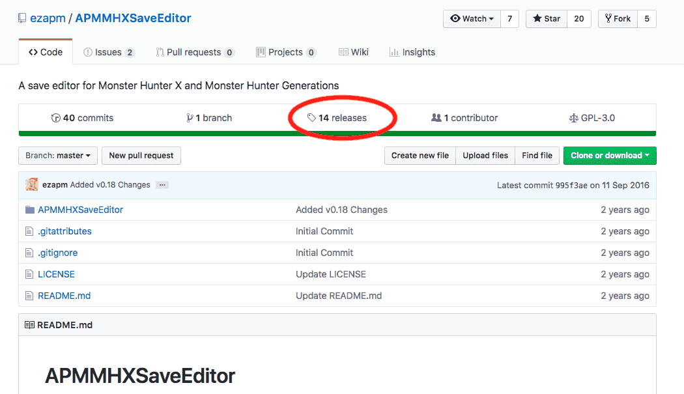Screen dimensions: 684x394
Task: Switch to the Issues tab
Action: (108, 52)
